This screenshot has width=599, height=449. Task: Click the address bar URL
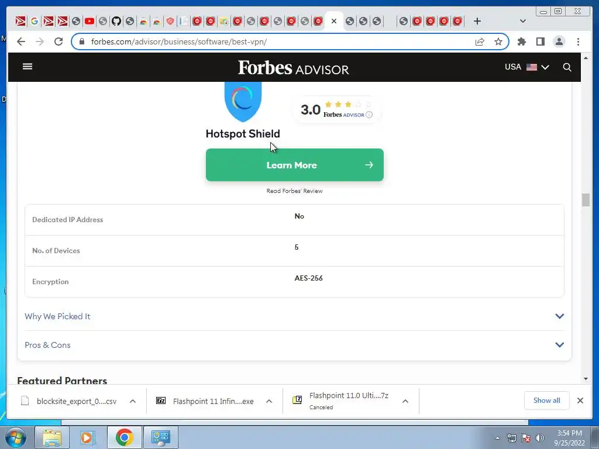point(179,42)
